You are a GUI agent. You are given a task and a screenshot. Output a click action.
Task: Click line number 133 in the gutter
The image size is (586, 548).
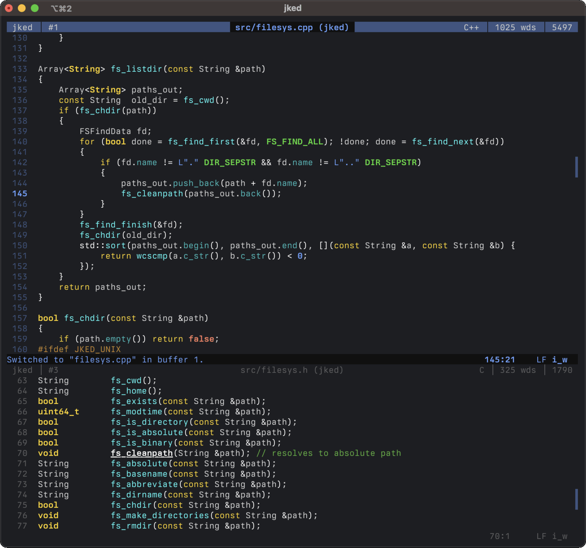(19, 69)
